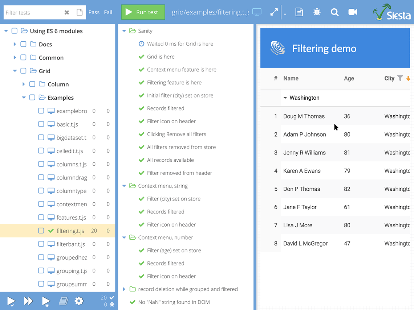Image resolution: width=414 pixels, height=310 pixels.
Task: Expand the Column folder arrow
Action: (24, 84)
